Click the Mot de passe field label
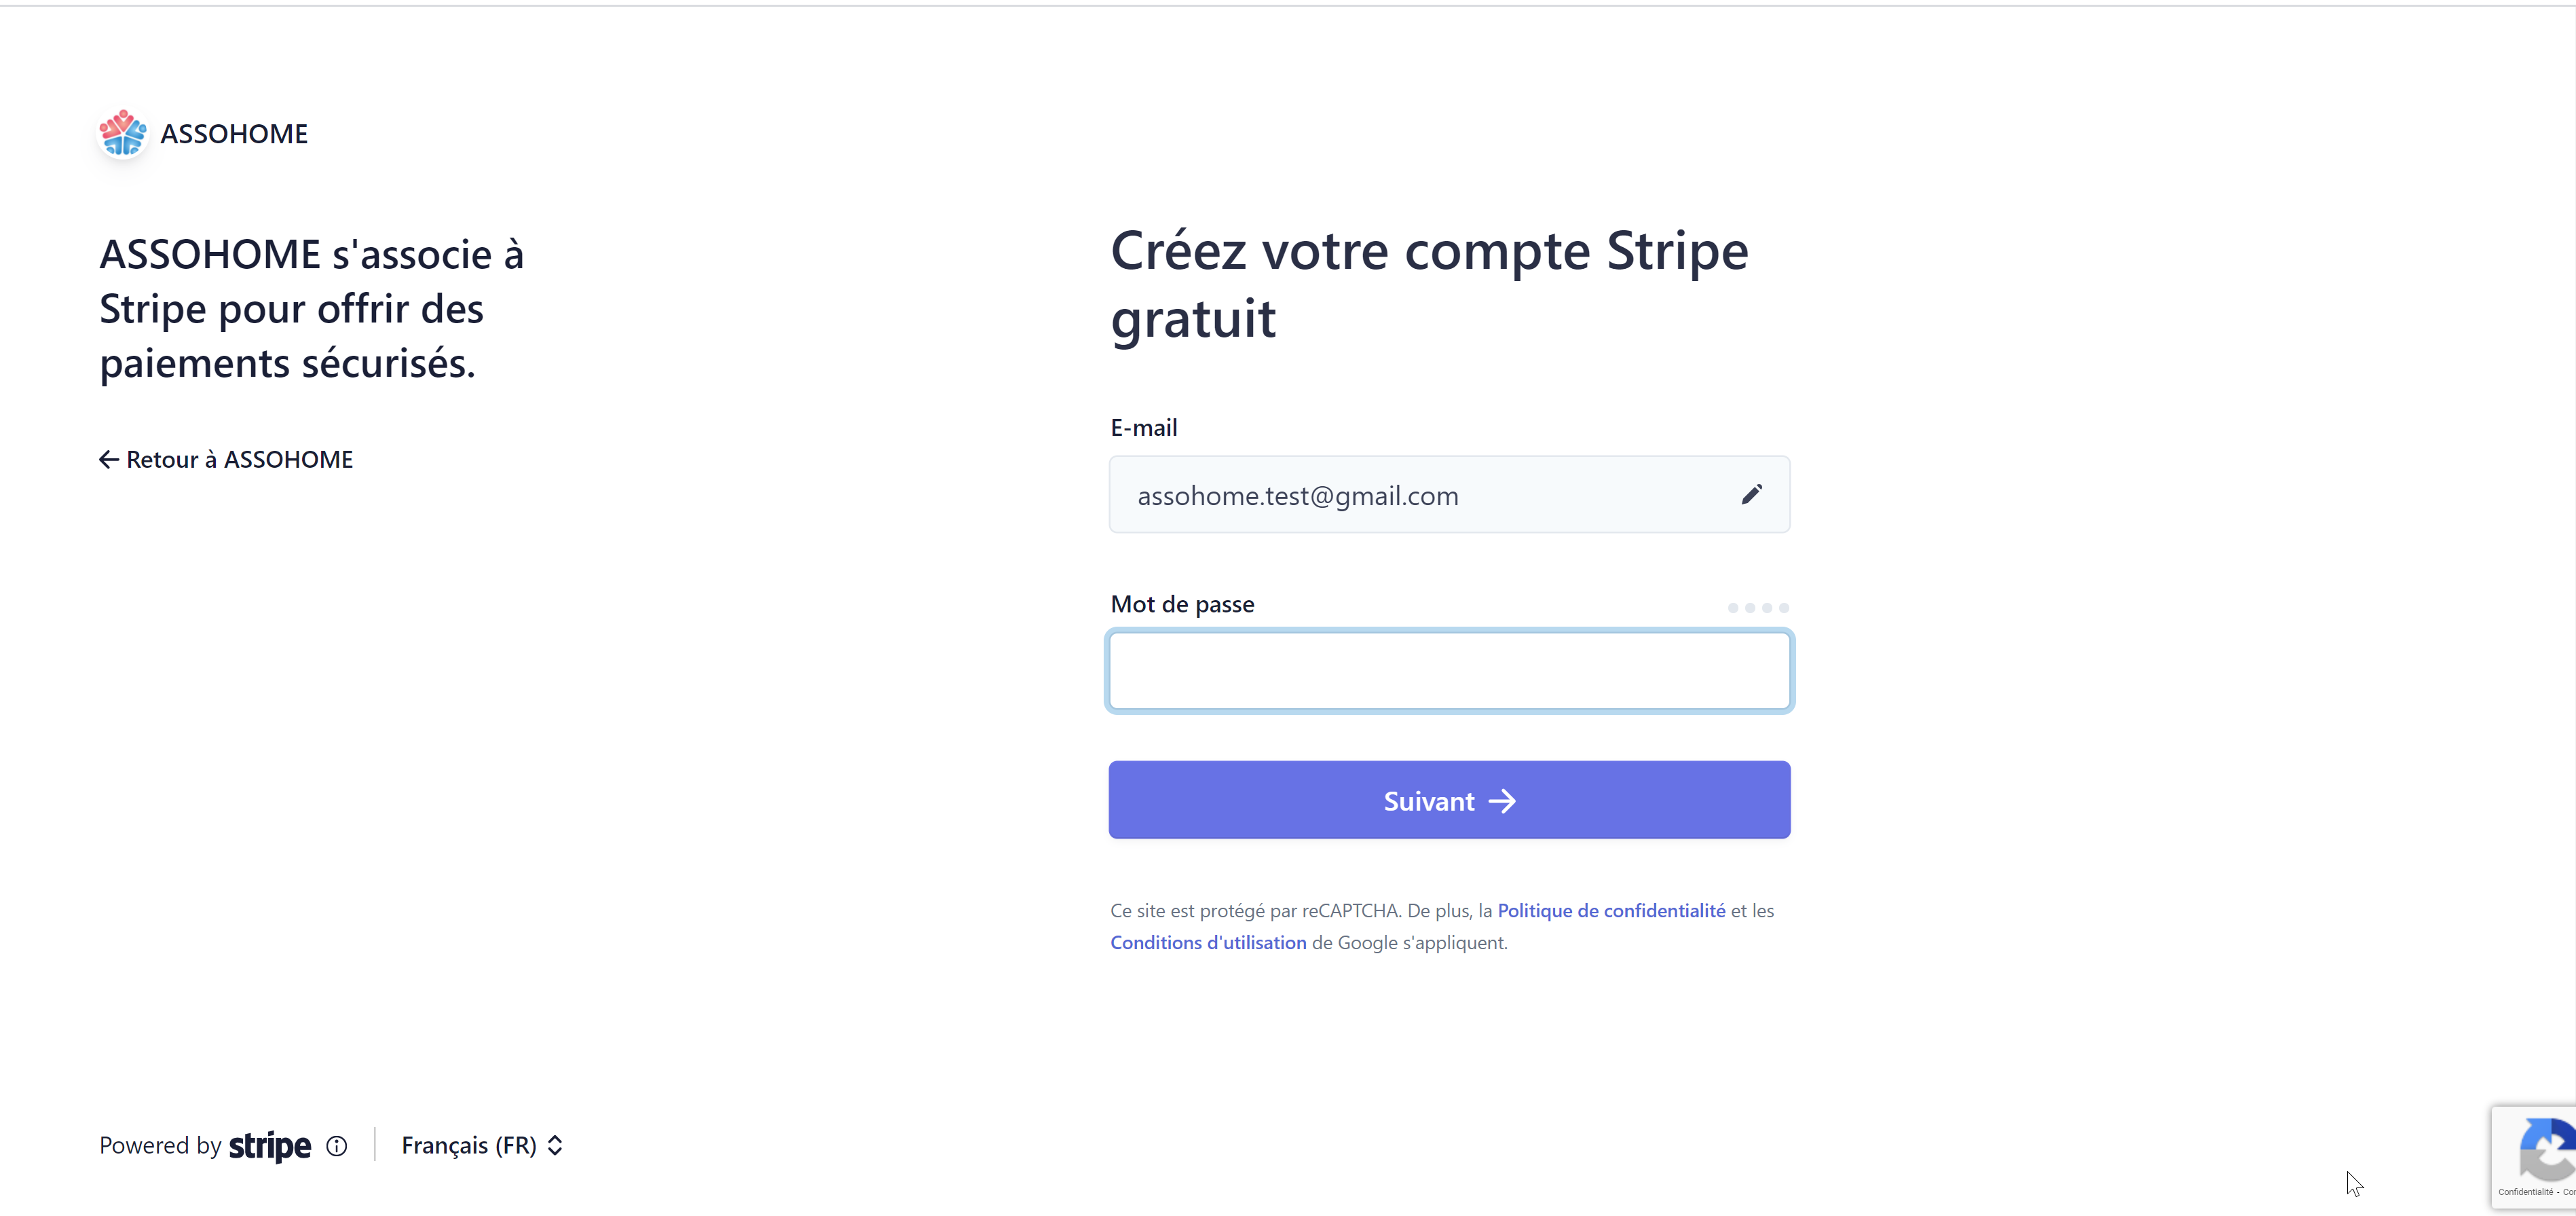2576x1216 pixels. [1182, 604]
